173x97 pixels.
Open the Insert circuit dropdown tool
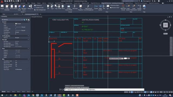[52, 7]
